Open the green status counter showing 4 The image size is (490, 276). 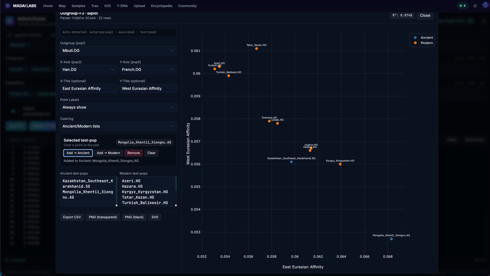click(x=463, y=6)
